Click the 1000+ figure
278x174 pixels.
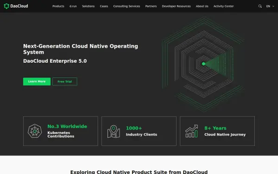pos(134,128)
